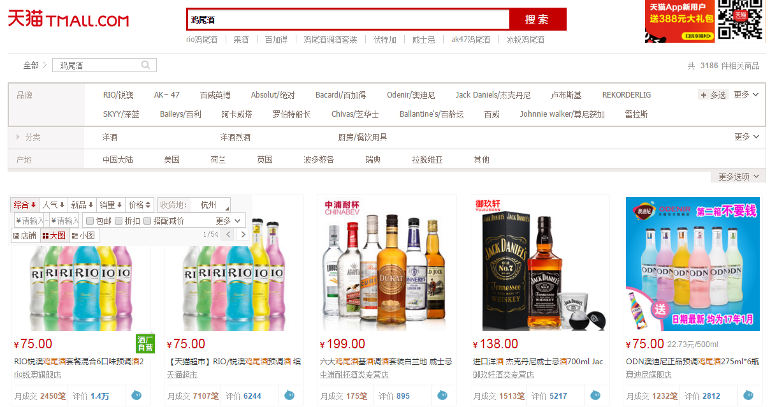The height and width of the screenshot is (407, 777).
Task: Sort results by 销量 sales
Action: click(x=111, y=205)
